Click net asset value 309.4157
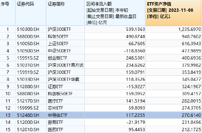 (x=191, y=94)
